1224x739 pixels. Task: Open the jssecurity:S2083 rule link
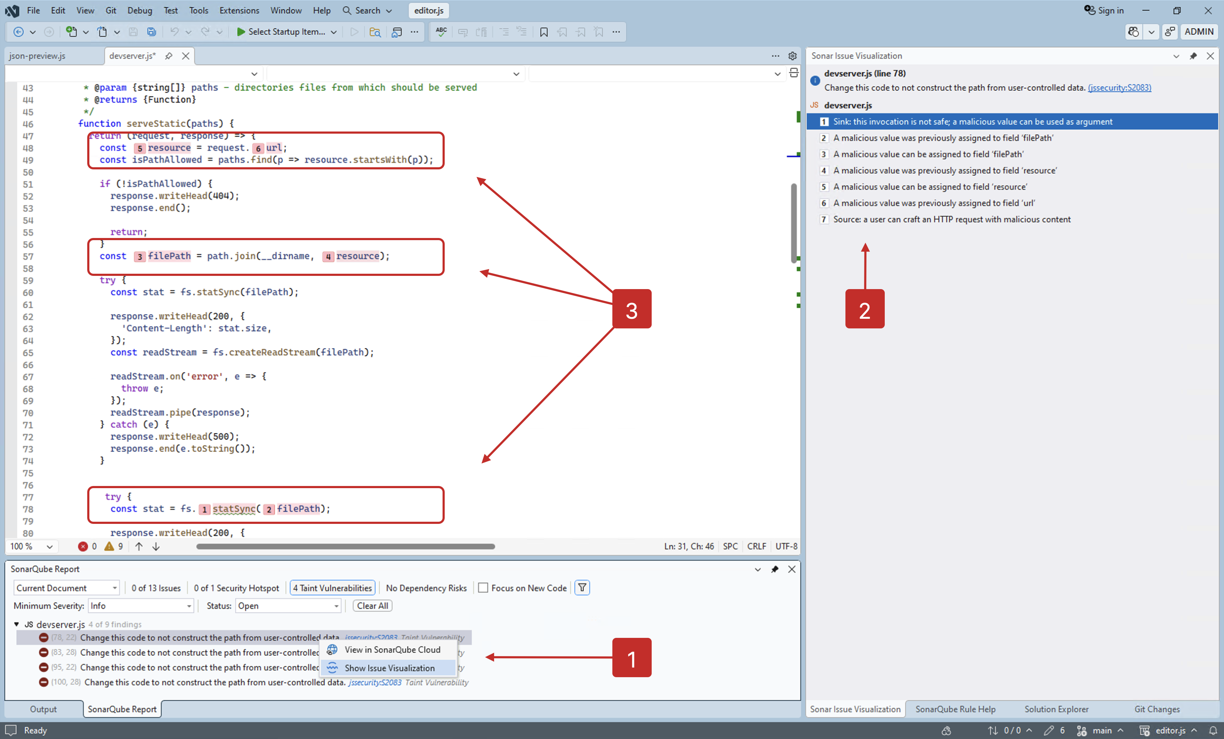click(x=1119, y=88)
